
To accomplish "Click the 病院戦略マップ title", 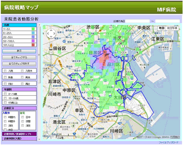I will coord(21,7).
